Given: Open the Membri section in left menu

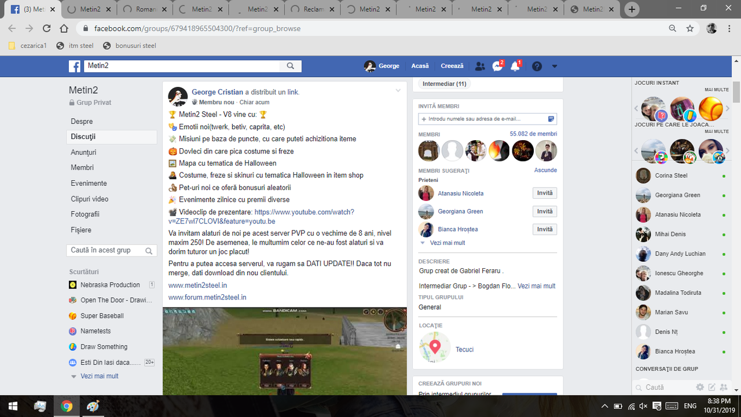Looking at the screenshot, I should coord(82,167).
